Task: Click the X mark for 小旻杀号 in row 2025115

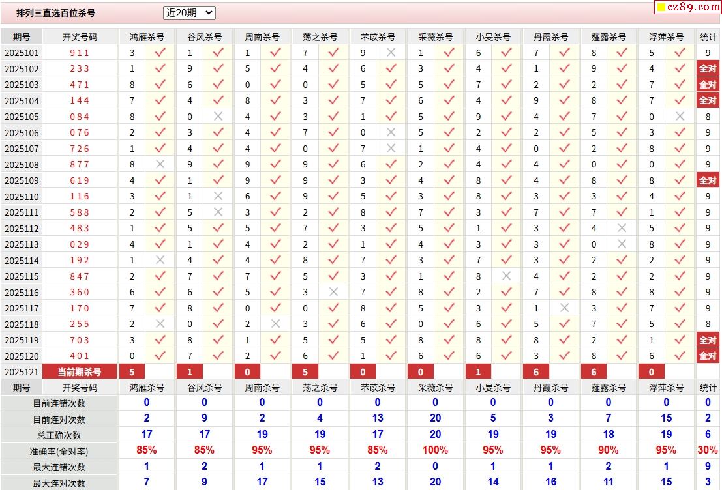Action: click(x=507, y=276)
